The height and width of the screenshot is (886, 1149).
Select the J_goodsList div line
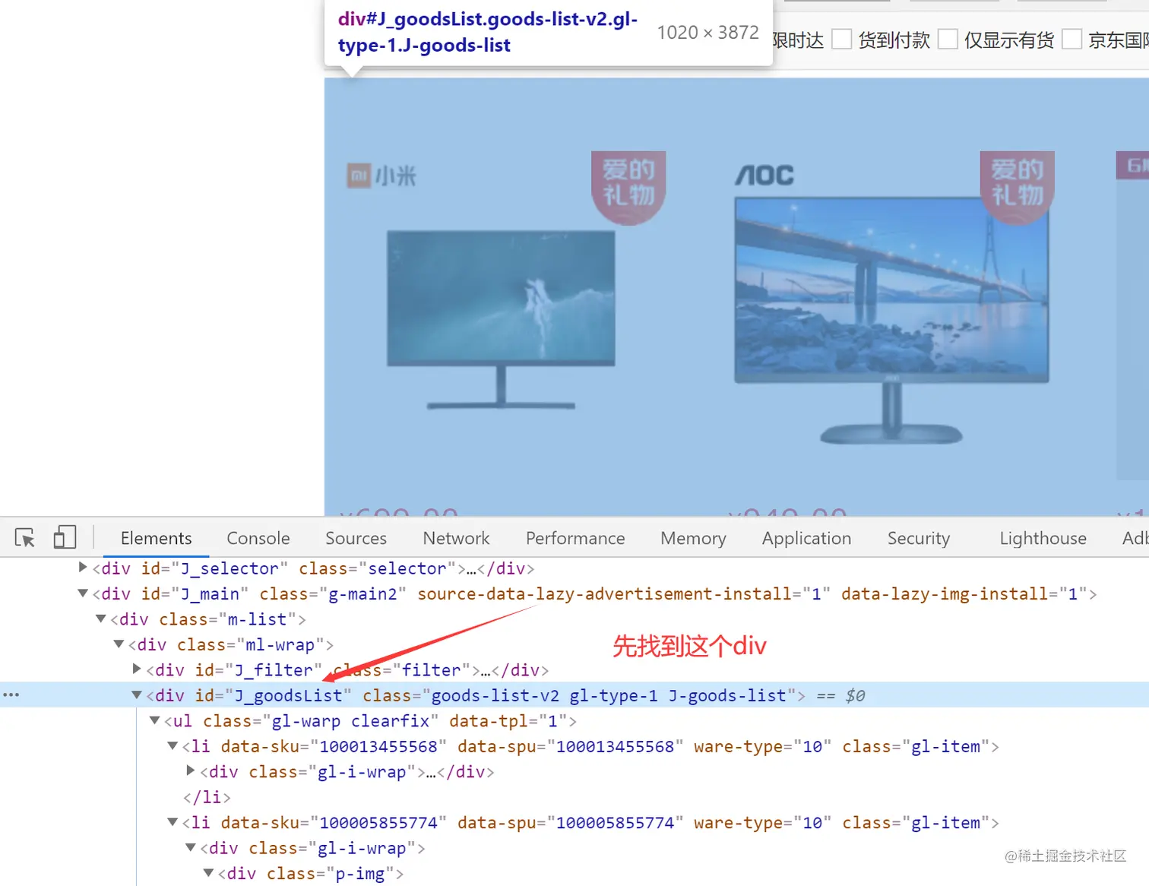click(x=574, y=695)
